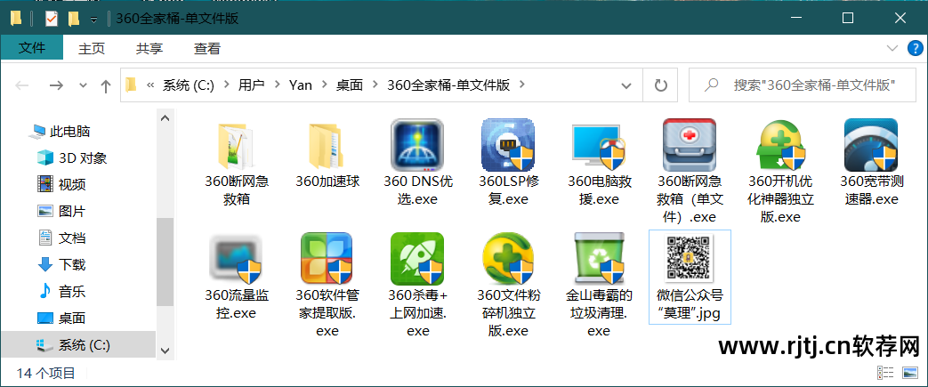Click the navigation pane scrollbar thumb
The width and height of the screenshot is (928, 387).
[x=165, y=262]
